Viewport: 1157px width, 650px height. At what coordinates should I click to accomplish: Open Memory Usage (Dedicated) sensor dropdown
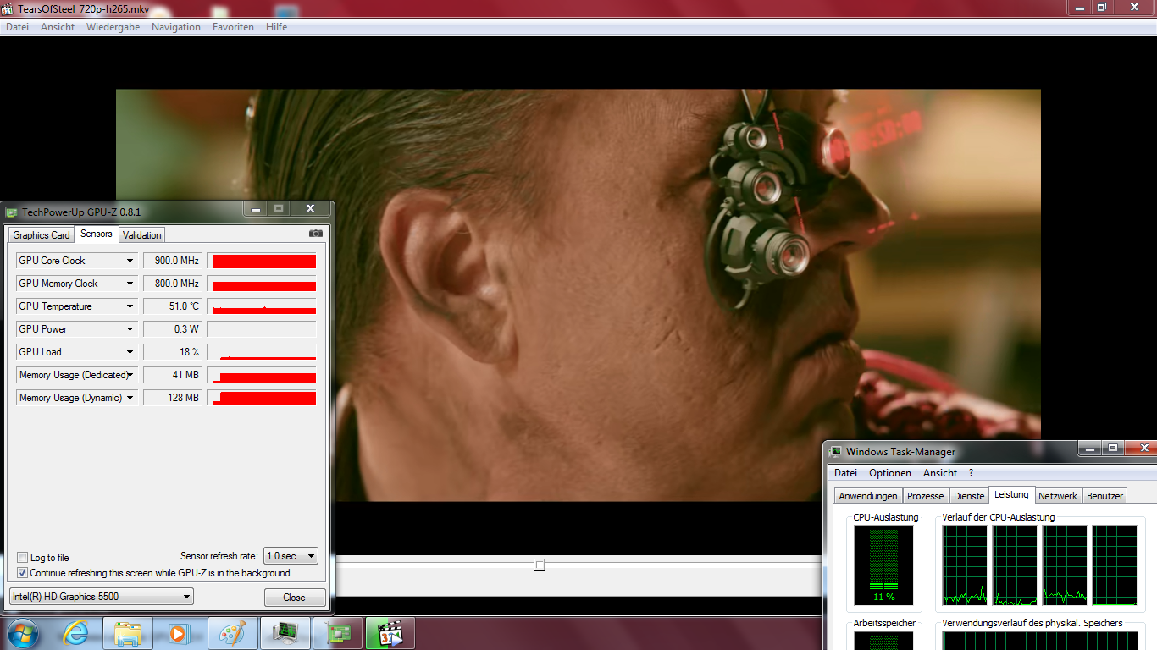point(130,375)
